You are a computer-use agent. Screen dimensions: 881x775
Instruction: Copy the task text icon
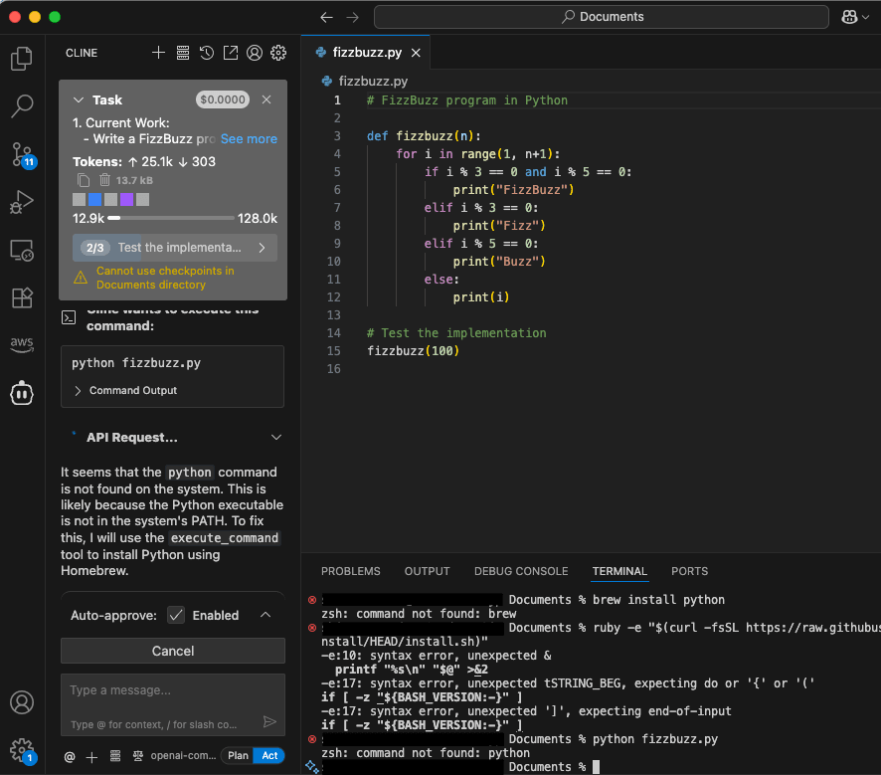(x=84, y=180)
